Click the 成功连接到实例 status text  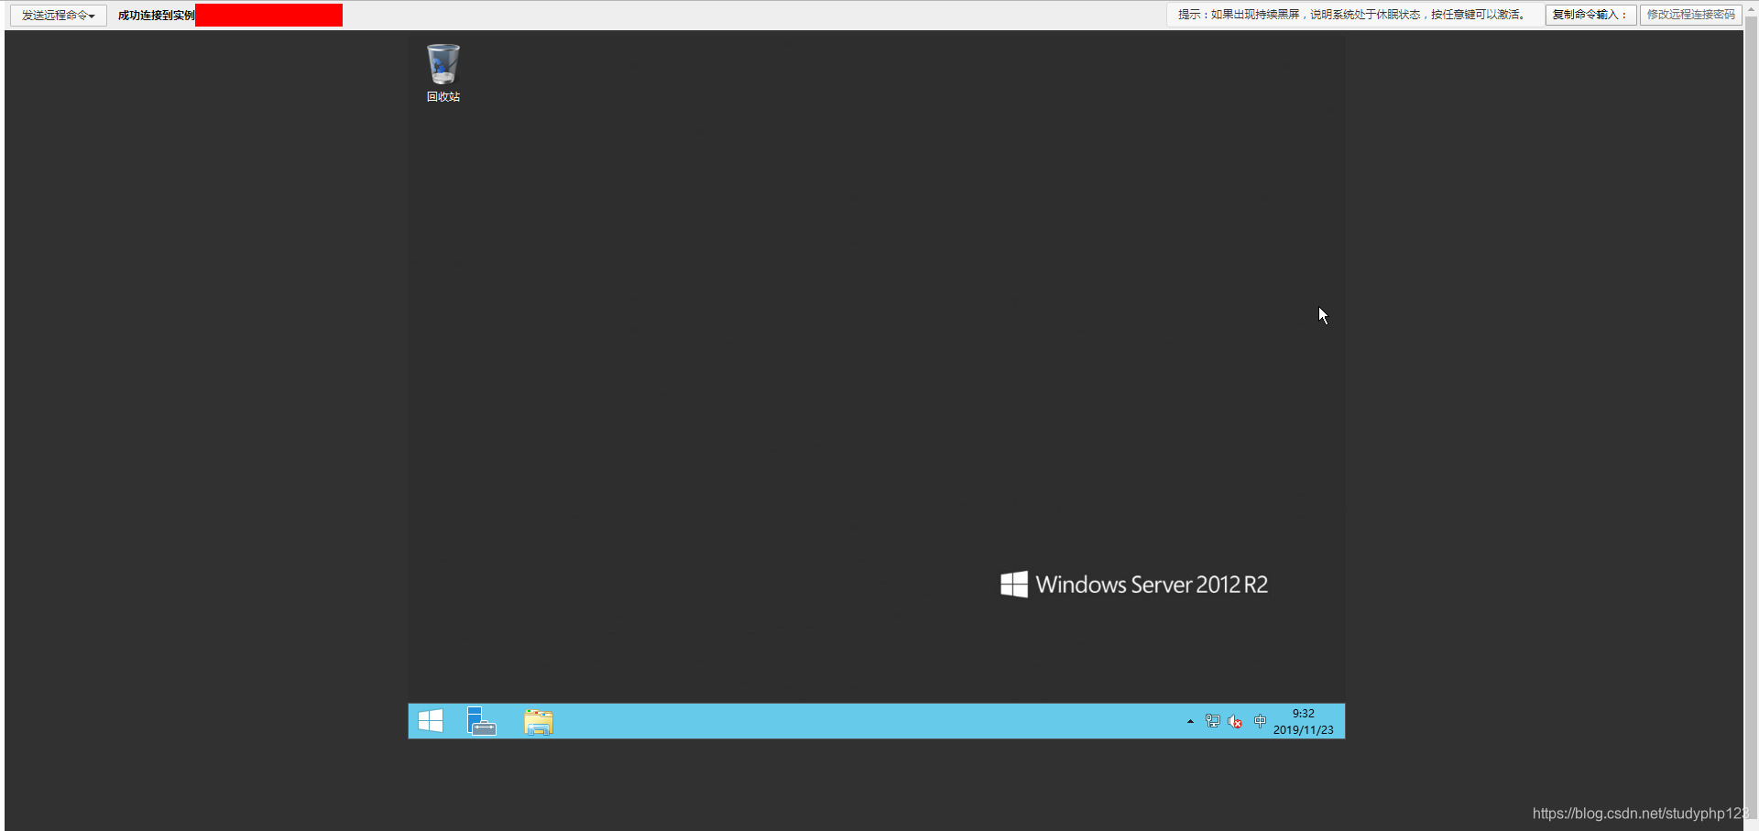(x=157, y=16)
